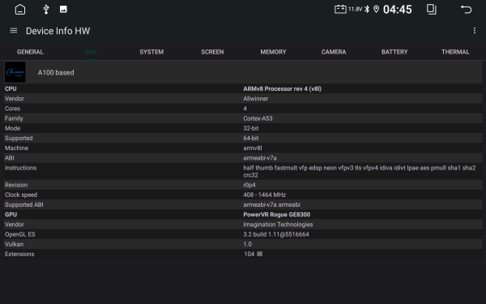Tap the USB icon in status bar
Screen dimensions: 486x304
point(46,9)
